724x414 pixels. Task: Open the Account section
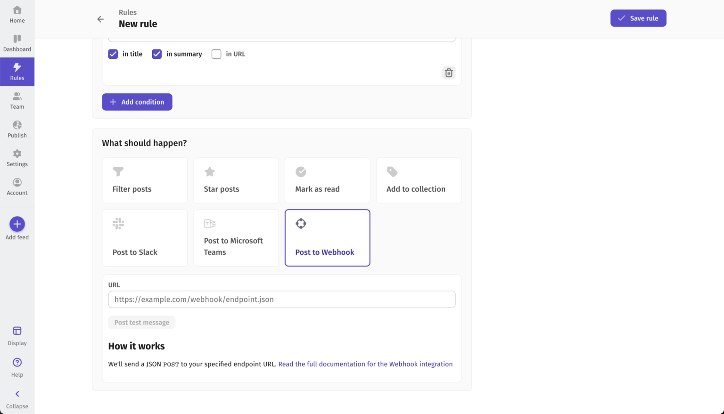coord(17,186)
